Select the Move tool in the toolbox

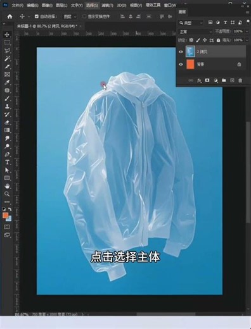click(7, 35)
